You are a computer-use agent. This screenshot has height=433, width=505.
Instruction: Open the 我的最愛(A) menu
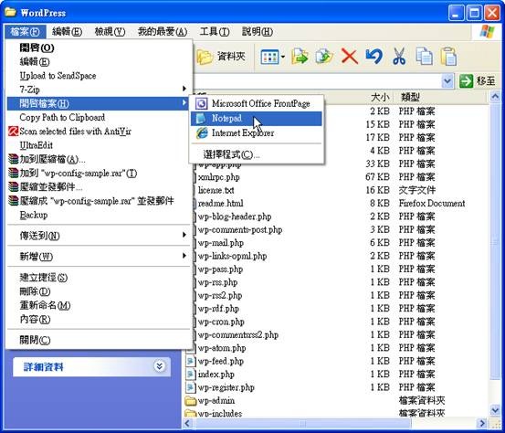click(x=163, y=32)
